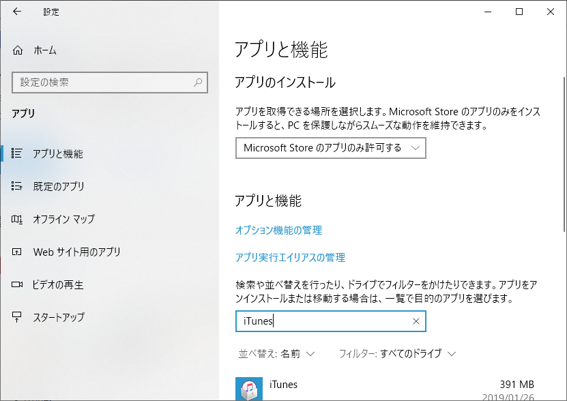Image resolution: width=567 pixels, height=401 pixels.
Task: Open the フィルター: すべてのドライブ dropdown
Action: coord(397,354)
